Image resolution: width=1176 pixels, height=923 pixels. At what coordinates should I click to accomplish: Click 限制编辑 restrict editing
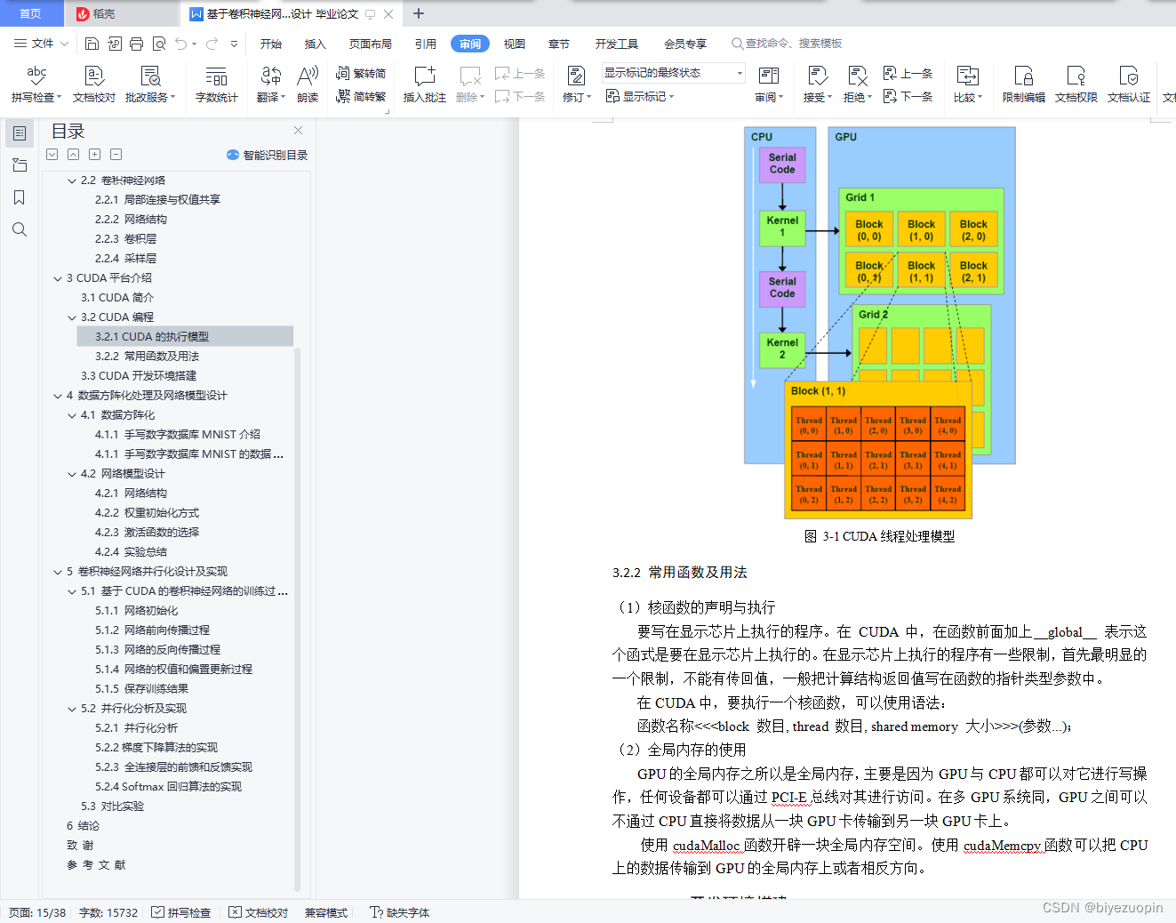1024,84
